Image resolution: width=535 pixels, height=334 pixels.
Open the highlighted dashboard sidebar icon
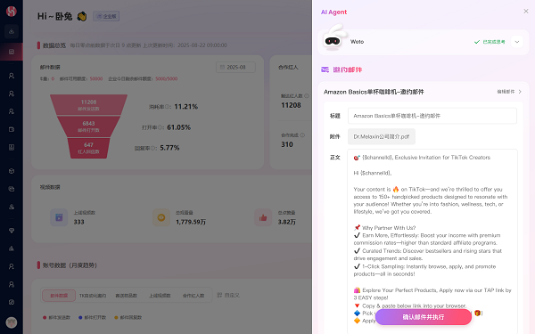click(12, 52)
